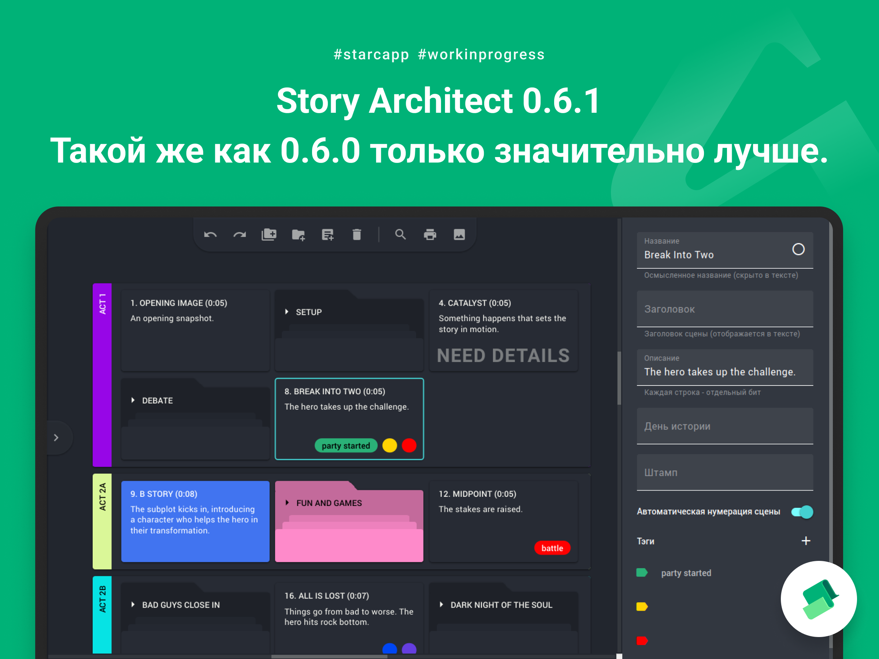Click purple dot on All Is Lost card
Screen dimensions: 879x659
click(409, 649)
